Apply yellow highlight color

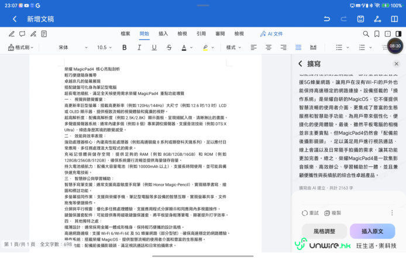[x=205, y=47]
